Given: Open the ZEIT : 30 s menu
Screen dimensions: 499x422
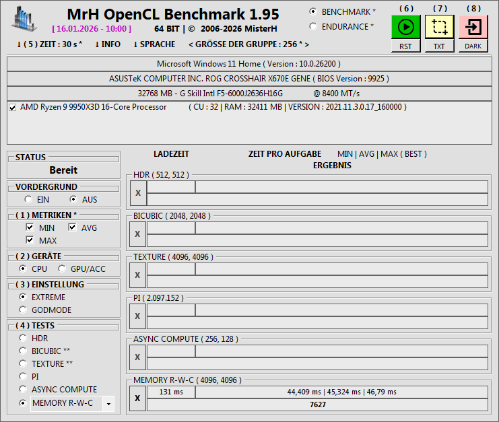Looking at the screenshot, I should (x=49, y=44).
